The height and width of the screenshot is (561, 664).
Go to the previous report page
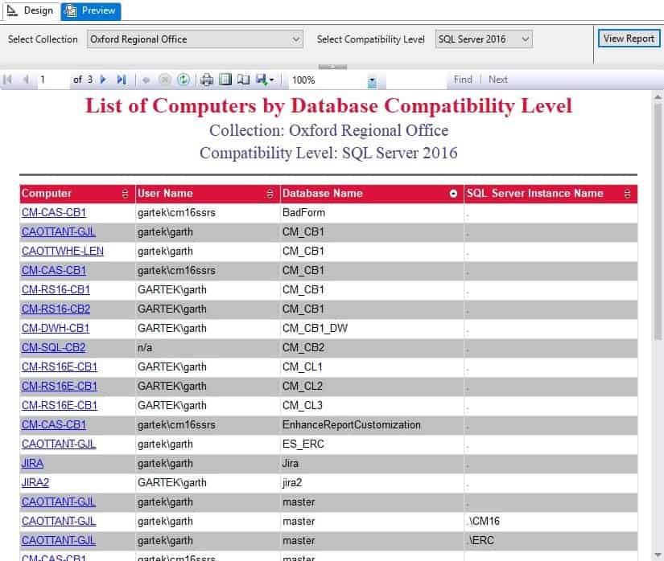(x=26, y=80)
